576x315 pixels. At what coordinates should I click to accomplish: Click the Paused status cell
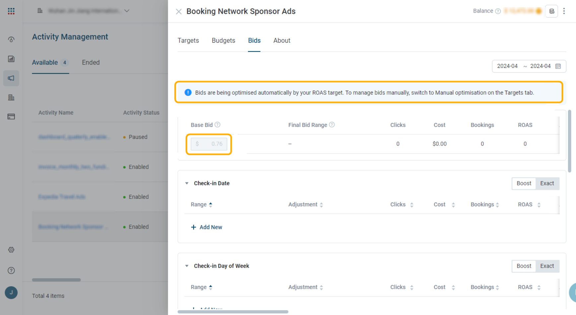click(135, 137)
